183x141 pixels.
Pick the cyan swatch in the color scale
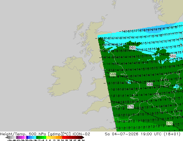point(35,138)
